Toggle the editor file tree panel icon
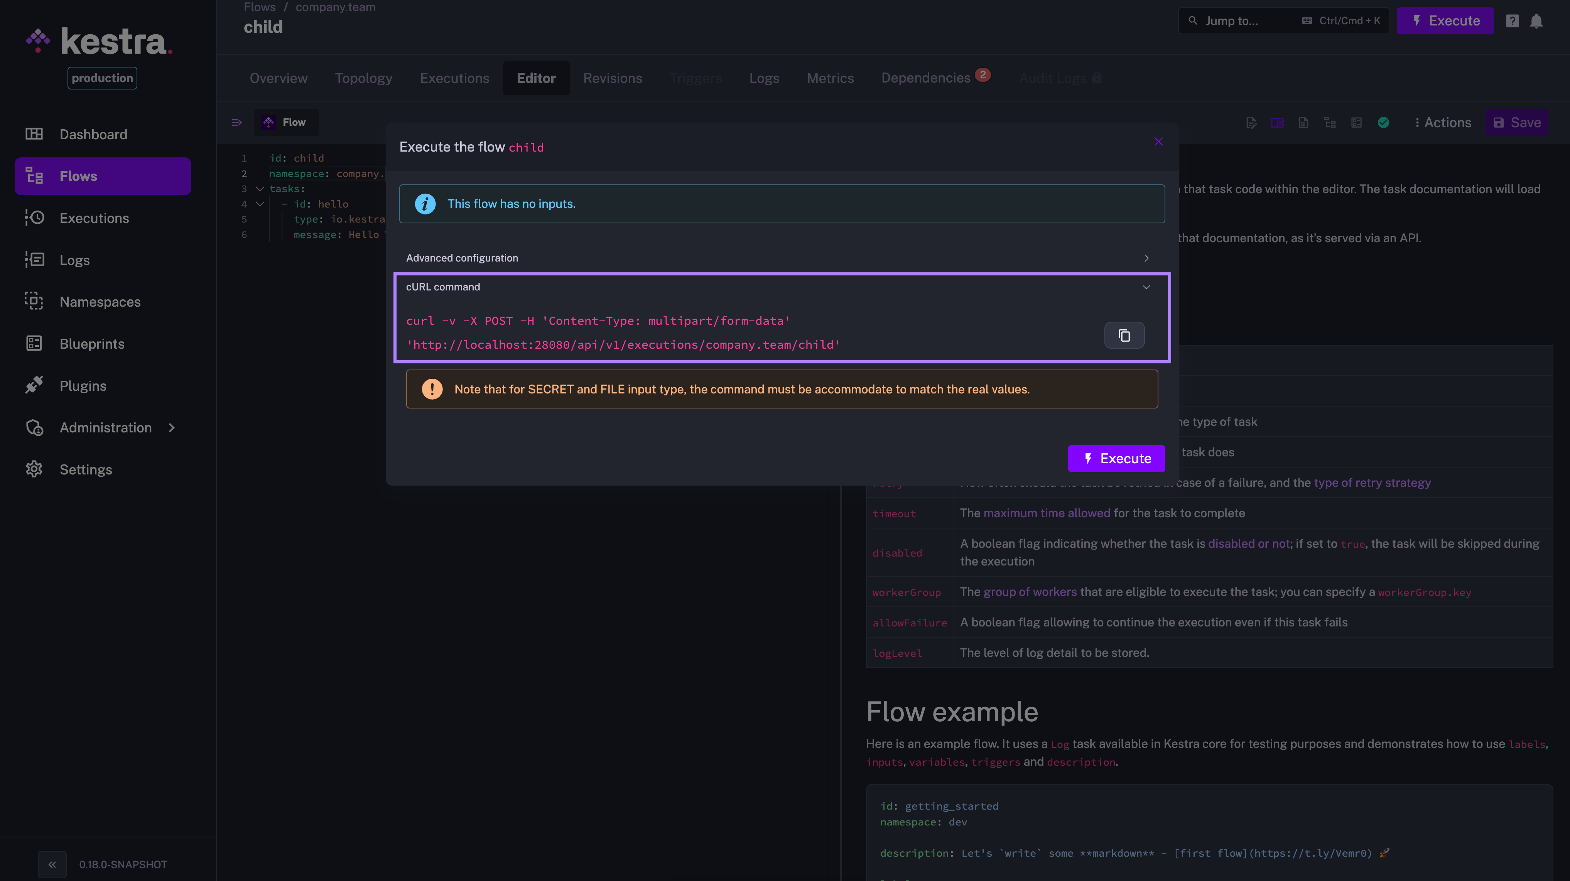The image size is (1570, 881). click(236, 122)
